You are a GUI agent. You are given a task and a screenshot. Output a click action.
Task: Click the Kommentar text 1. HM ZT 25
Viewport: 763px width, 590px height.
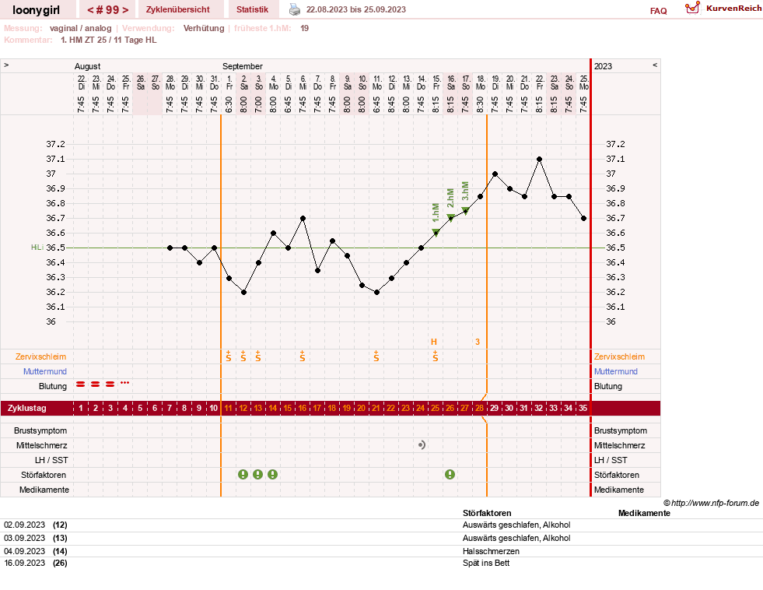click(109, 40)
